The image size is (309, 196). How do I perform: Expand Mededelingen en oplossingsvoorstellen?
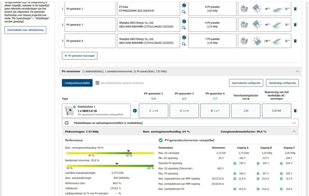[295, 123]
